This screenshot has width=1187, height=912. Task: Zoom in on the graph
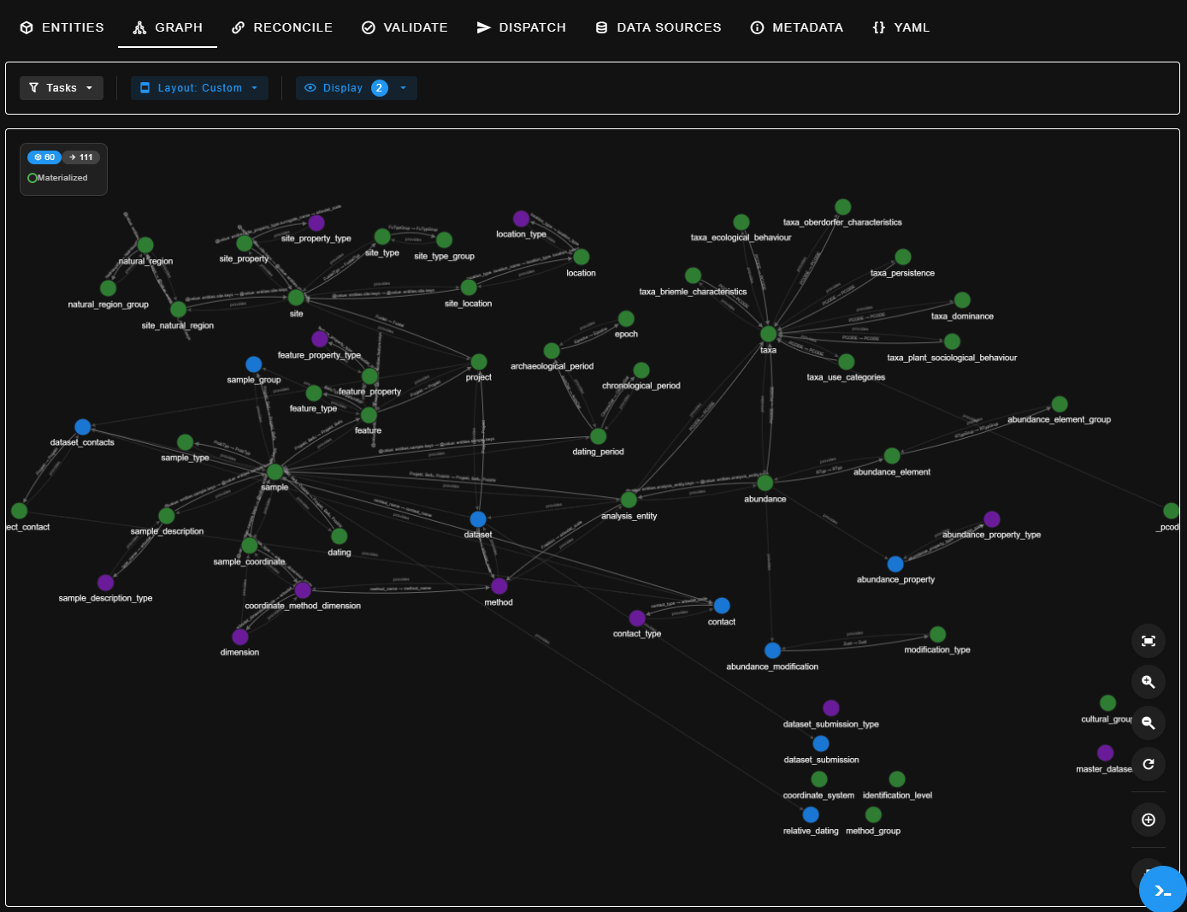point(1148,682)
